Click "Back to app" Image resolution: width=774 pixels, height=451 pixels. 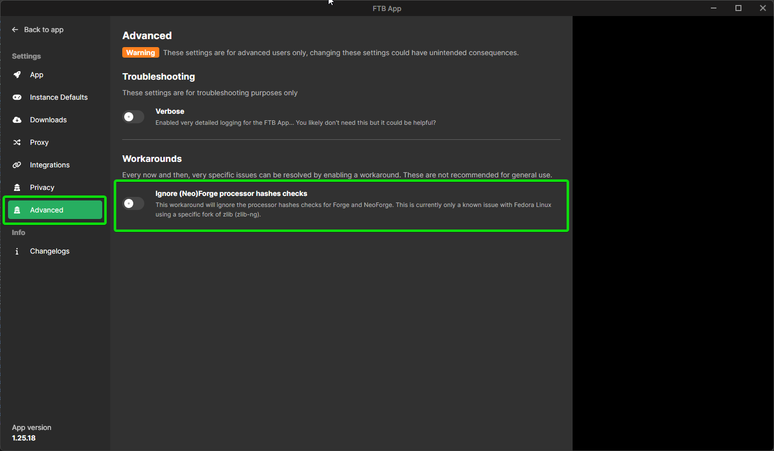44,29
